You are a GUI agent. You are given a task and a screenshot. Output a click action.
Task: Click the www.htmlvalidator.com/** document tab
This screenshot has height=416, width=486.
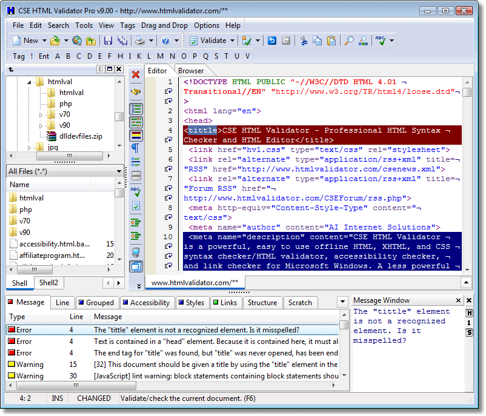[195, 283]
